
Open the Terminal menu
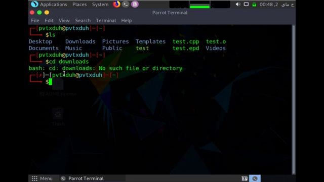point(106,21)
